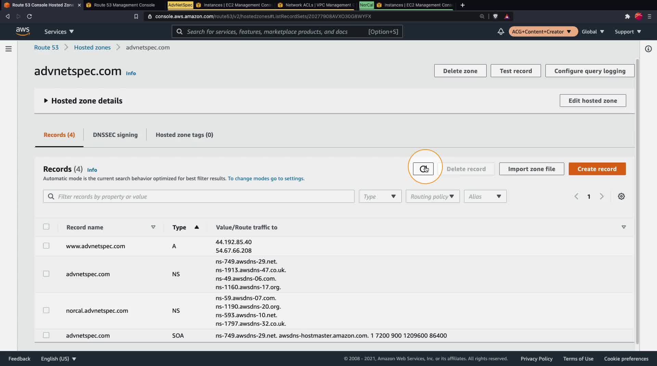657x366 pixels.
Task: Click the browser address bar URL
Action: click(263, 16)
